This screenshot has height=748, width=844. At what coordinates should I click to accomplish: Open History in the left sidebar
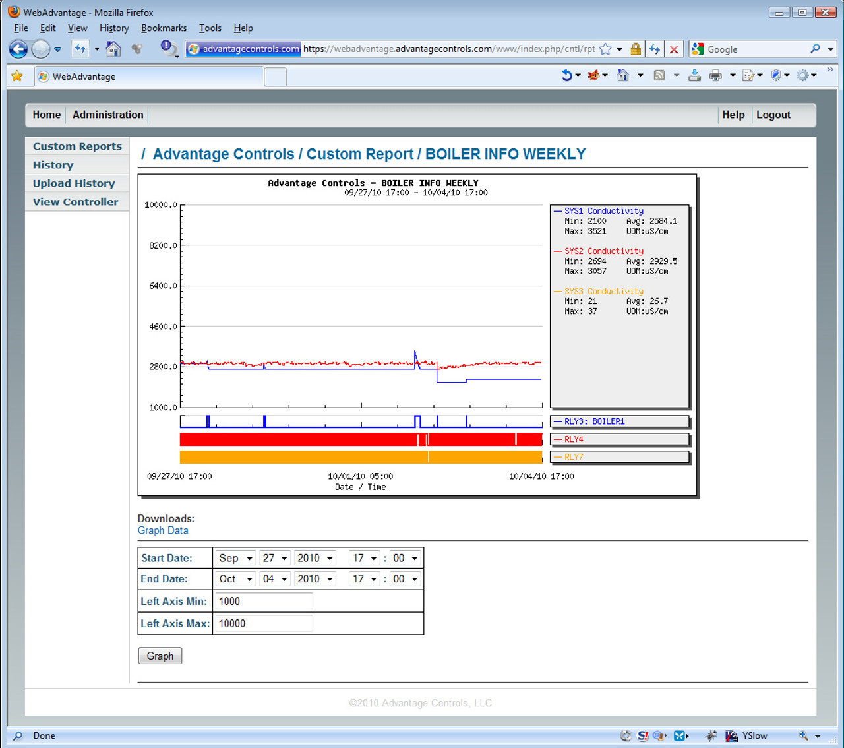coord(77,165)
